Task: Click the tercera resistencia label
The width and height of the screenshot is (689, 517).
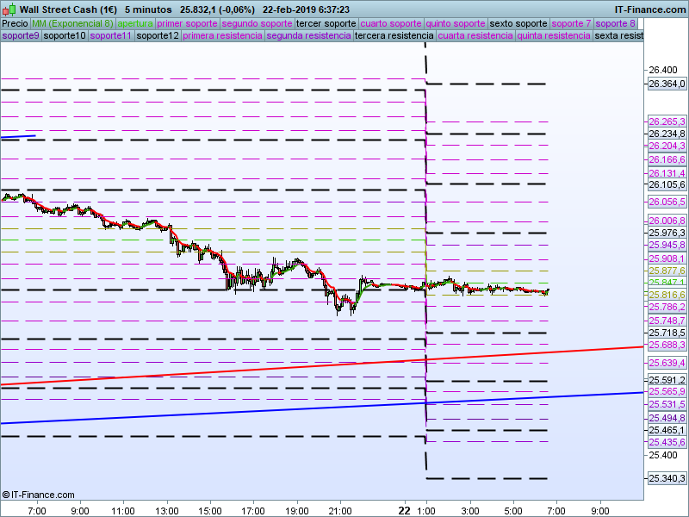Action: point(394,35)
